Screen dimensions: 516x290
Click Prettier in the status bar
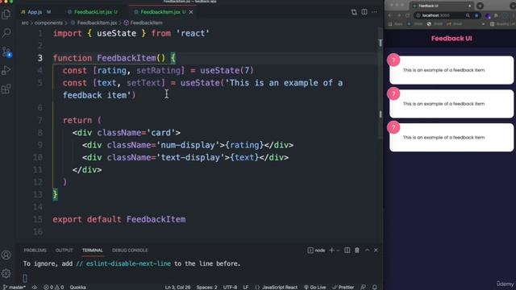[343, 287]
